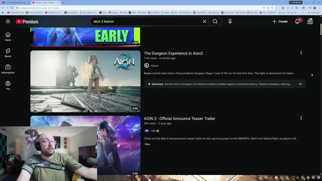The width and height of the screenshot is (322, 181).
Task: Play the Dungeon Experience video thumbnail
Action: pos(85,81)
